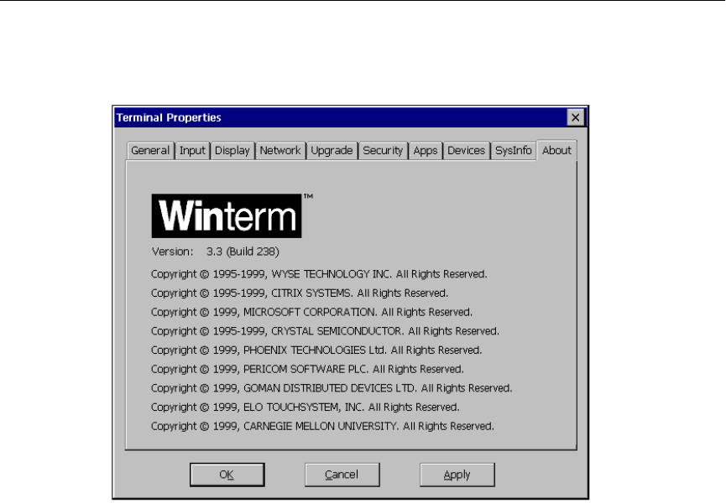
Task: Click the Terminal Properties title bar
Action: (x=350, y=117)
